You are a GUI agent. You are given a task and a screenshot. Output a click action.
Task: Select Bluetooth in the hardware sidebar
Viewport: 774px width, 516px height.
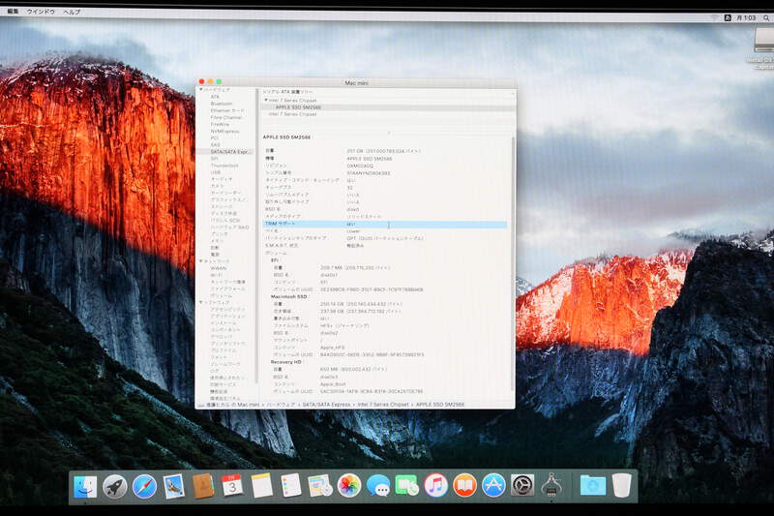[x=222, y=104]
